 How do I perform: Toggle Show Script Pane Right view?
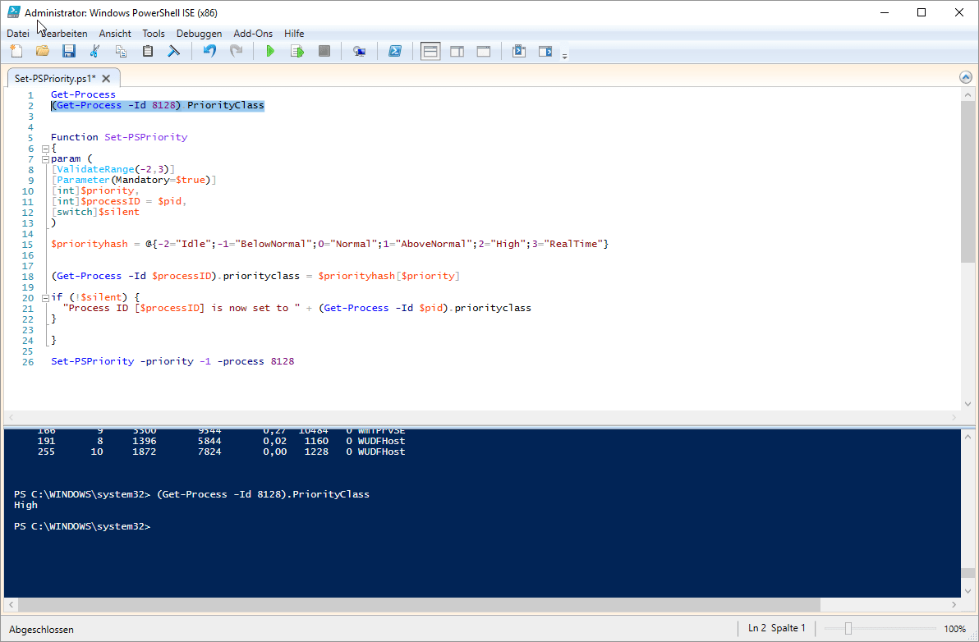[457, 50]
